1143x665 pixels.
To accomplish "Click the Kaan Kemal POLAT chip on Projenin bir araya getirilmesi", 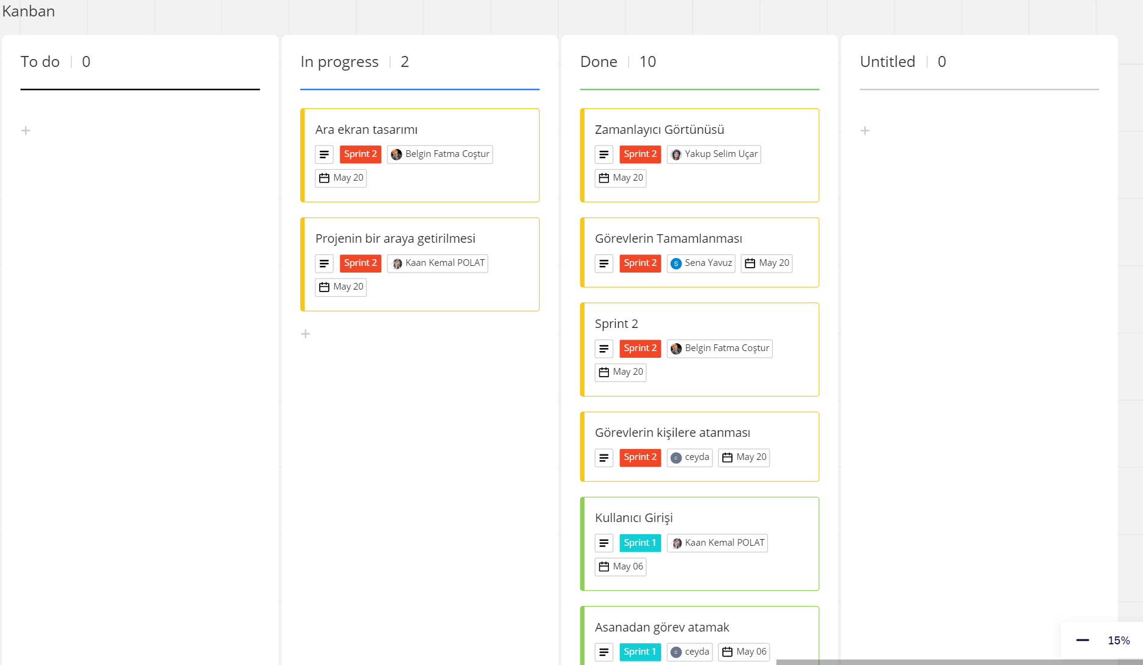I will pyautogui.click(x=437, y=263).
